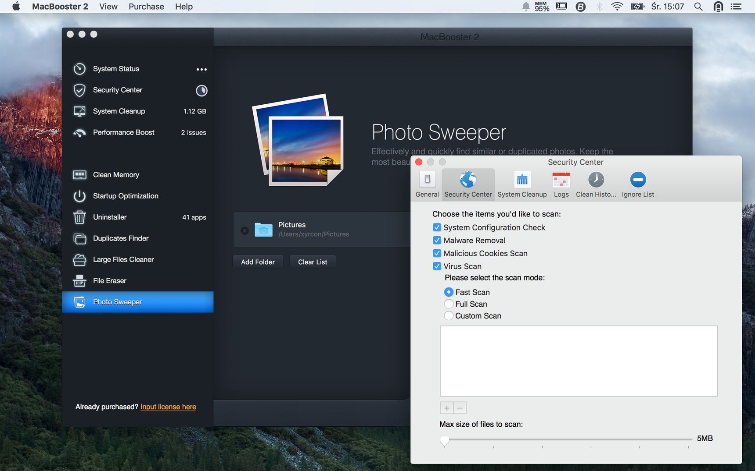Click the Startup Optimization power icon

point(79,196)
